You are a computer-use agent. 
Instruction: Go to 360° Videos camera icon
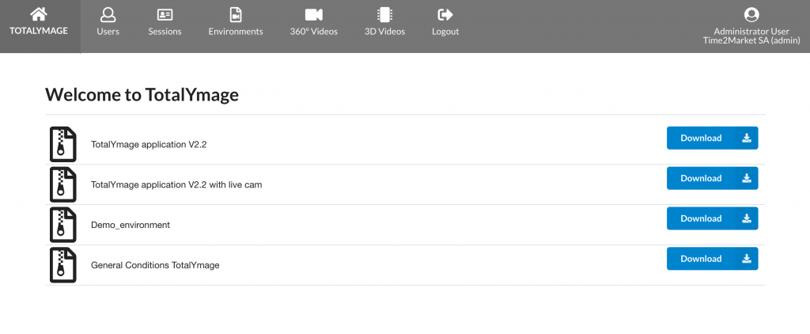click(x=313, y=14)
